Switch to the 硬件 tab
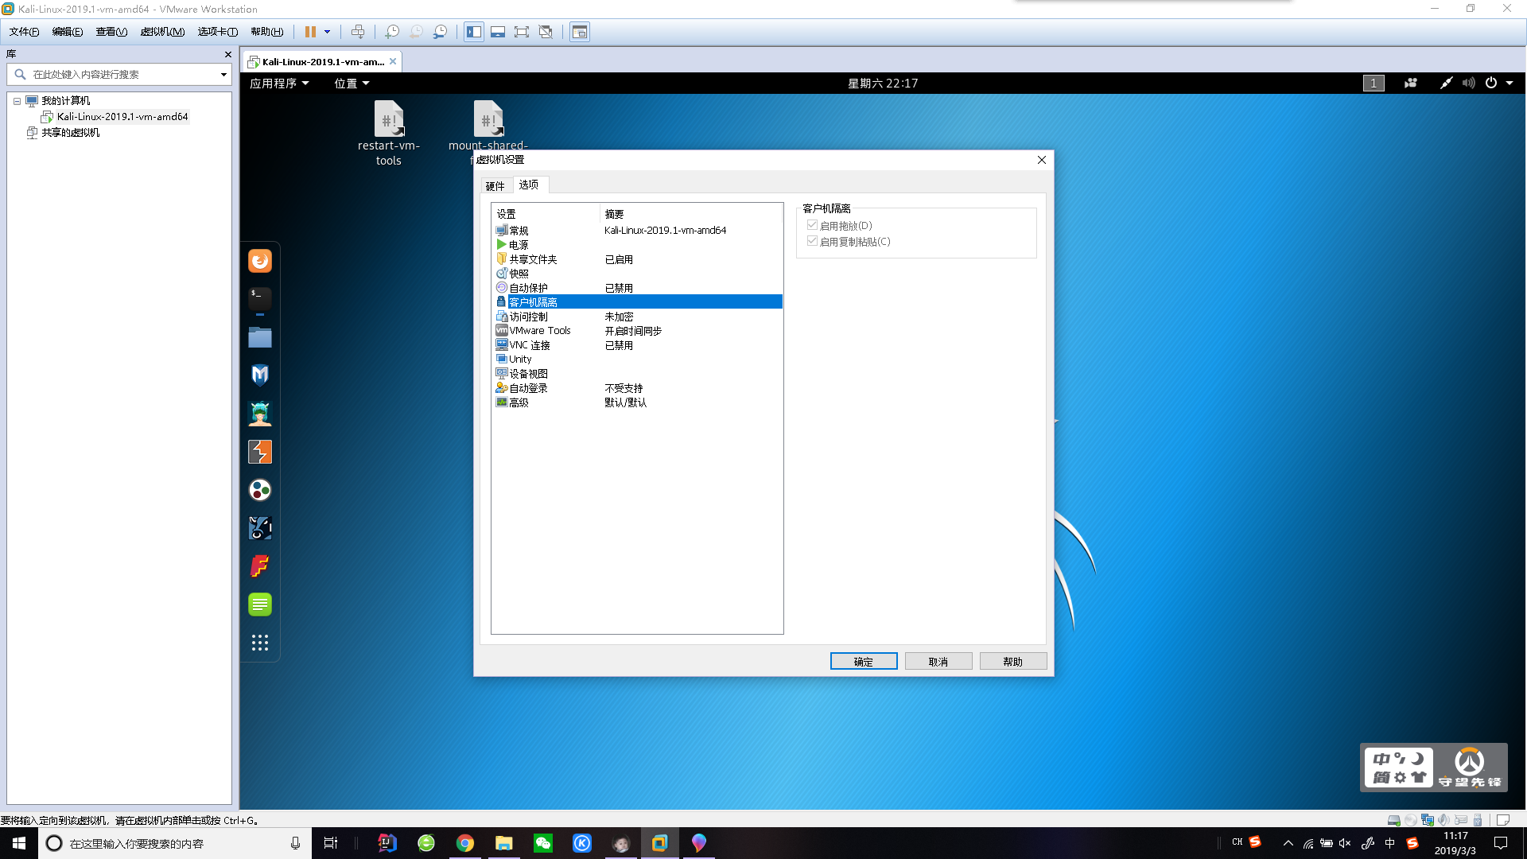1527x859 pixels. click(x=495, y=186)
